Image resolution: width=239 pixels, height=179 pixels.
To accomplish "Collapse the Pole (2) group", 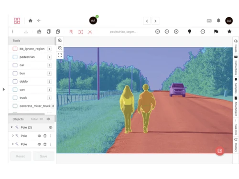I will 11,127.
